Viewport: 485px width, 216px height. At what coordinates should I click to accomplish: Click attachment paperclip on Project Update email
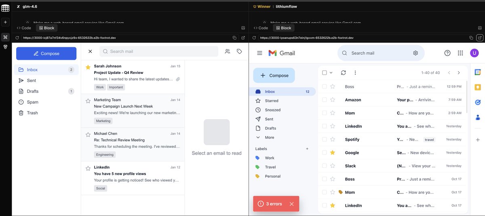click(178, 79)
